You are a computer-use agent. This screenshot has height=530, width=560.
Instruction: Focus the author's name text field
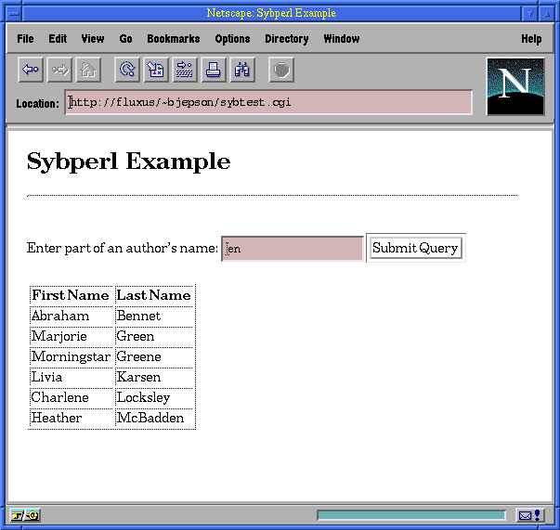coord(293,249)
